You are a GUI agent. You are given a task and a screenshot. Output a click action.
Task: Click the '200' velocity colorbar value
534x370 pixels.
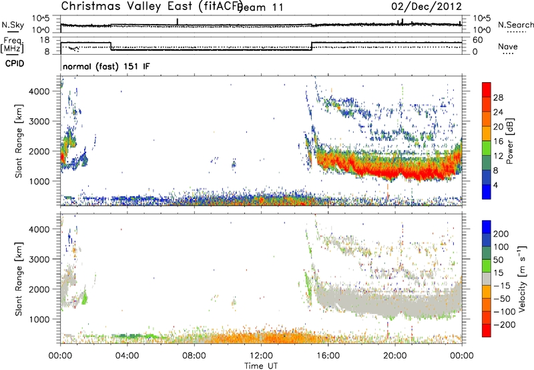coord(501,234)
